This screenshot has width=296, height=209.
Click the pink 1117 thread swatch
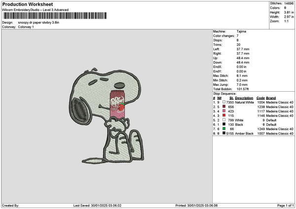pos(224,111)
